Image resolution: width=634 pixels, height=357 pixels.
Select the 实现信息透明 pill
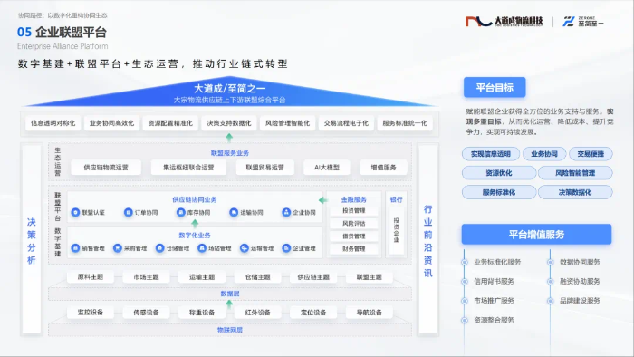tap(491, 154)
